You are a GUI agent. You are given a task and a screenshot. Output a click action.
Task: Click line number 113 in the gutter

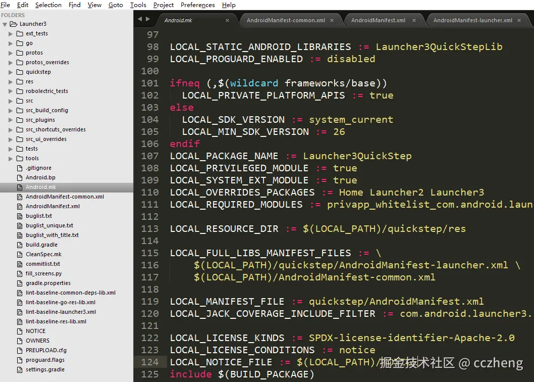150,228
